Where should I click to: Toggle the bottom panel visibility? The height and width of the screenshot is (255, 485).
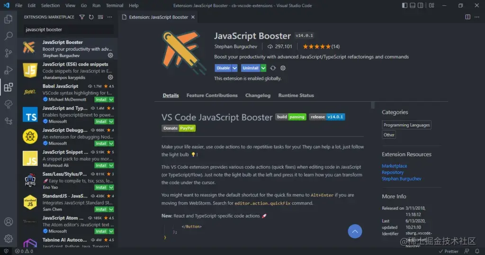413,5
